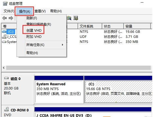
Task: Click the horizontal scrollbar track
Action: tap(78, 68)
